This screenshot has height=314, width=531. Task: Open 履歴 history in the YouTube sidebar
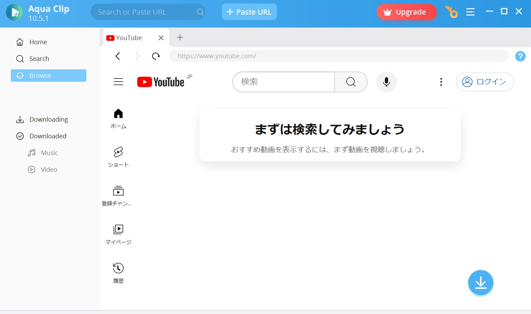(x=118, y=274)
